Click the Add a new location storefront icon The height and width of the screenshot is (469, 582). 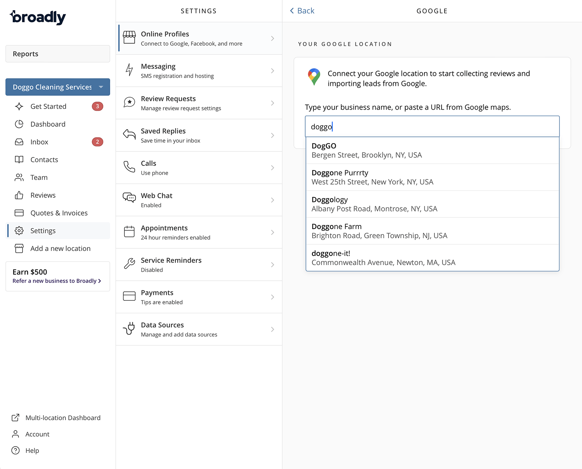coord(19,248)
